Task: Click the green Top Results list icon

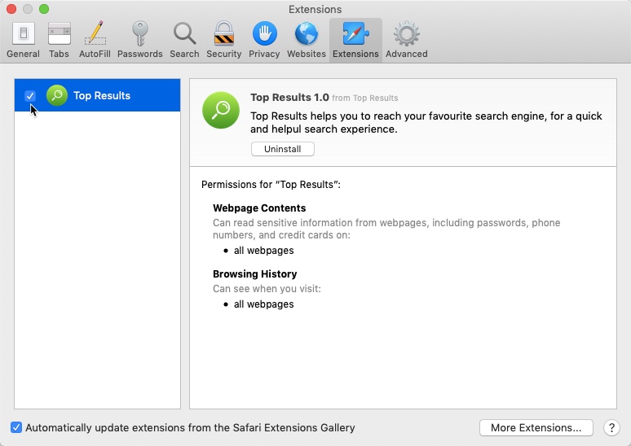Action: pos(57,95)
